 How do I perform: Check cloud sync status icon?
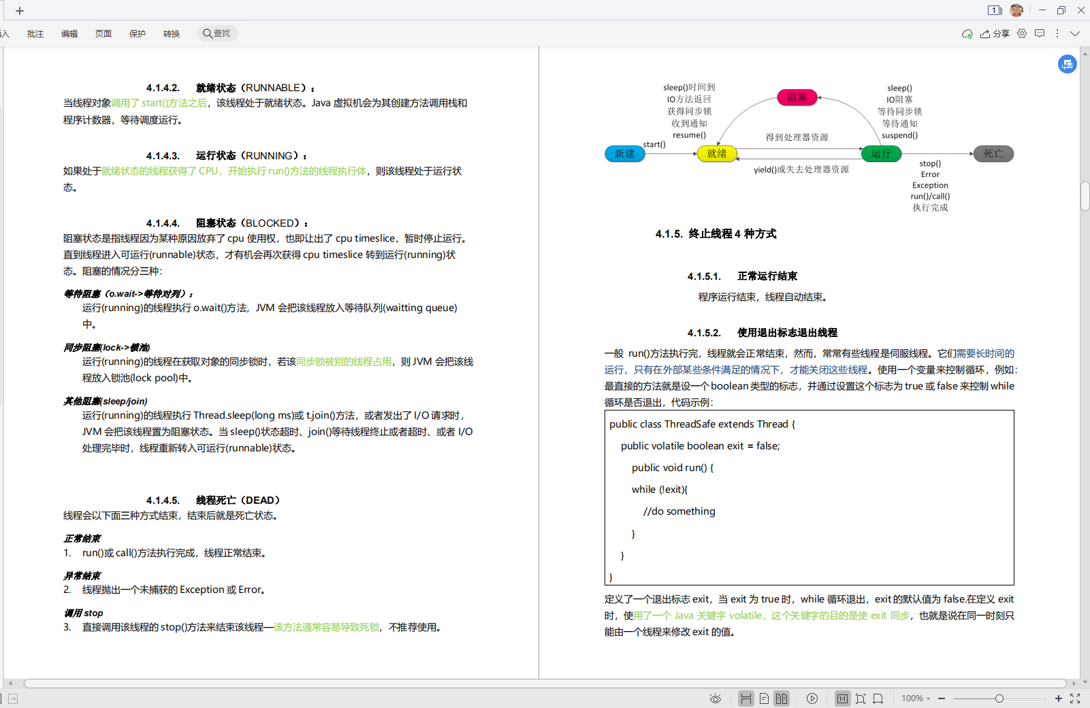[967, 33]
